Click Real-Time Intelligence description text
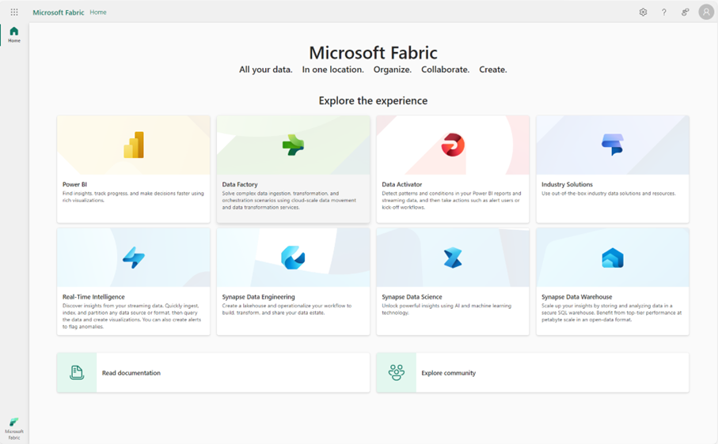This screenshot has width=718, height=444. (132, 316)
